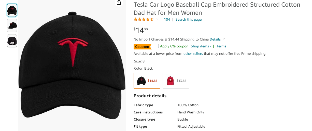Screen dimensions: 312x131
Task: Open the coupon Terms link
Action: [221, 46]
